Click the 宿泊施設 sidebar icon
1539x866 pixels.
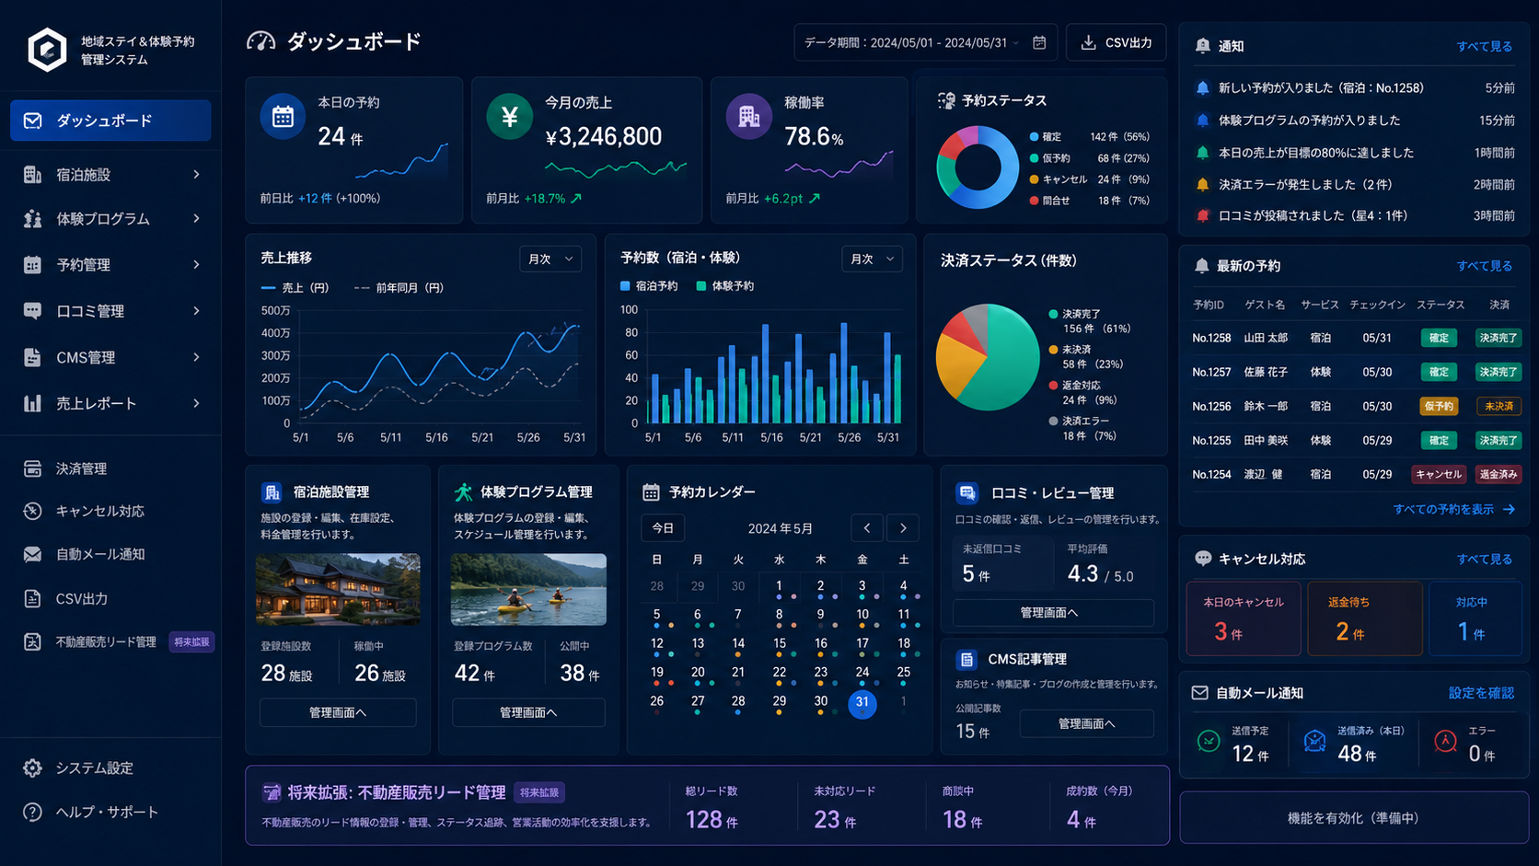point(32,174)
